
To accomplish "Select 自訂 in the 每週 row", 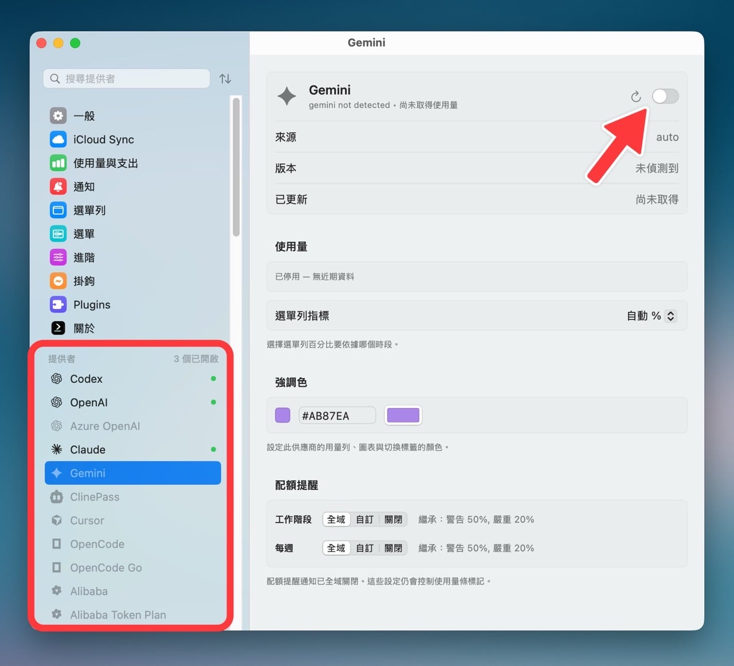I will [365, 548].
